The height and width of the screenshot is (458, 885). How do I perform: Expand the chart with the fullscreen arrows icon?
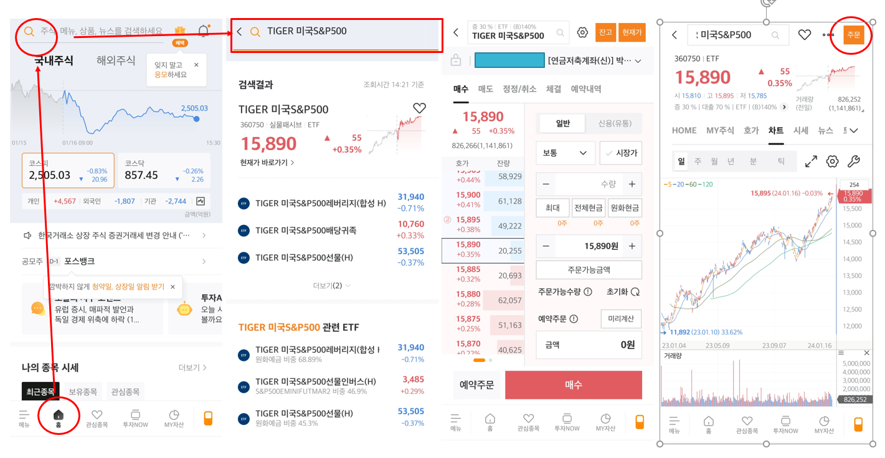tap(811, 161)
